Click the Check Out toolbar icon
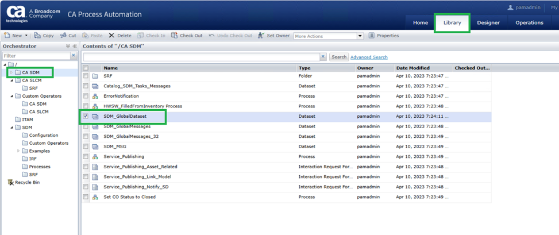Screen dimensions: 559x235 (174, 36)
